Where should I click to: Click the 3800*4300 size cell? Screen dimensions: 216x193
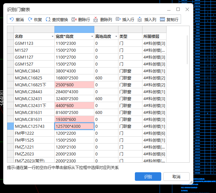pyautogui.click(x=75, y=71)
